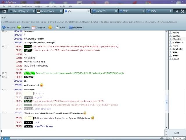Click the page view icon in status bar

(167, 138)
